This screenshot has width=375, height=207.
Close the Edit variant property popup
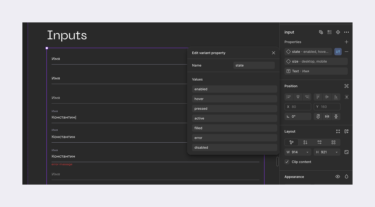tap(273, 53)
